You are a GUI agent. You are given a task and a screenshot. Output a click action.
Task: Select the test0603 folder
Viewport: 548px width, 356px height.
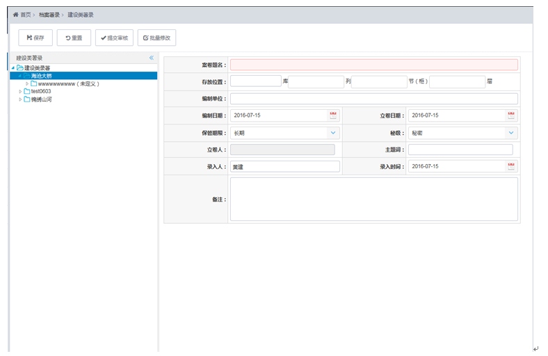(41, 91)
